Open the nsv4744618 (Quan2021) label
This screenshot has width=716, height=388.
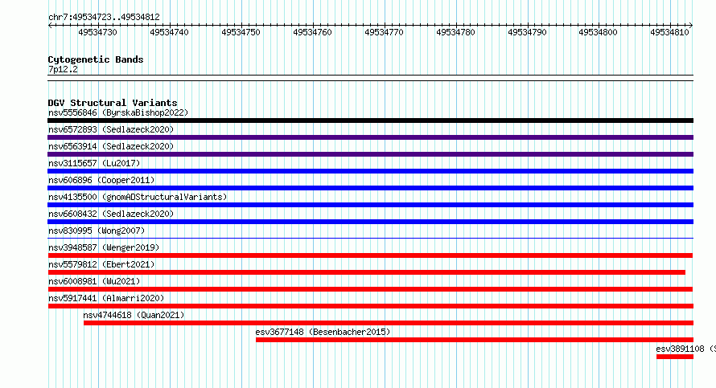click(134, 315)
